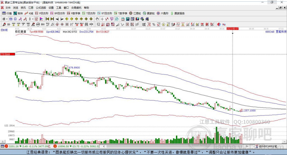Select the red pencil drawing tool
This screenshot has width=287, height=155.
click(4, 24)
